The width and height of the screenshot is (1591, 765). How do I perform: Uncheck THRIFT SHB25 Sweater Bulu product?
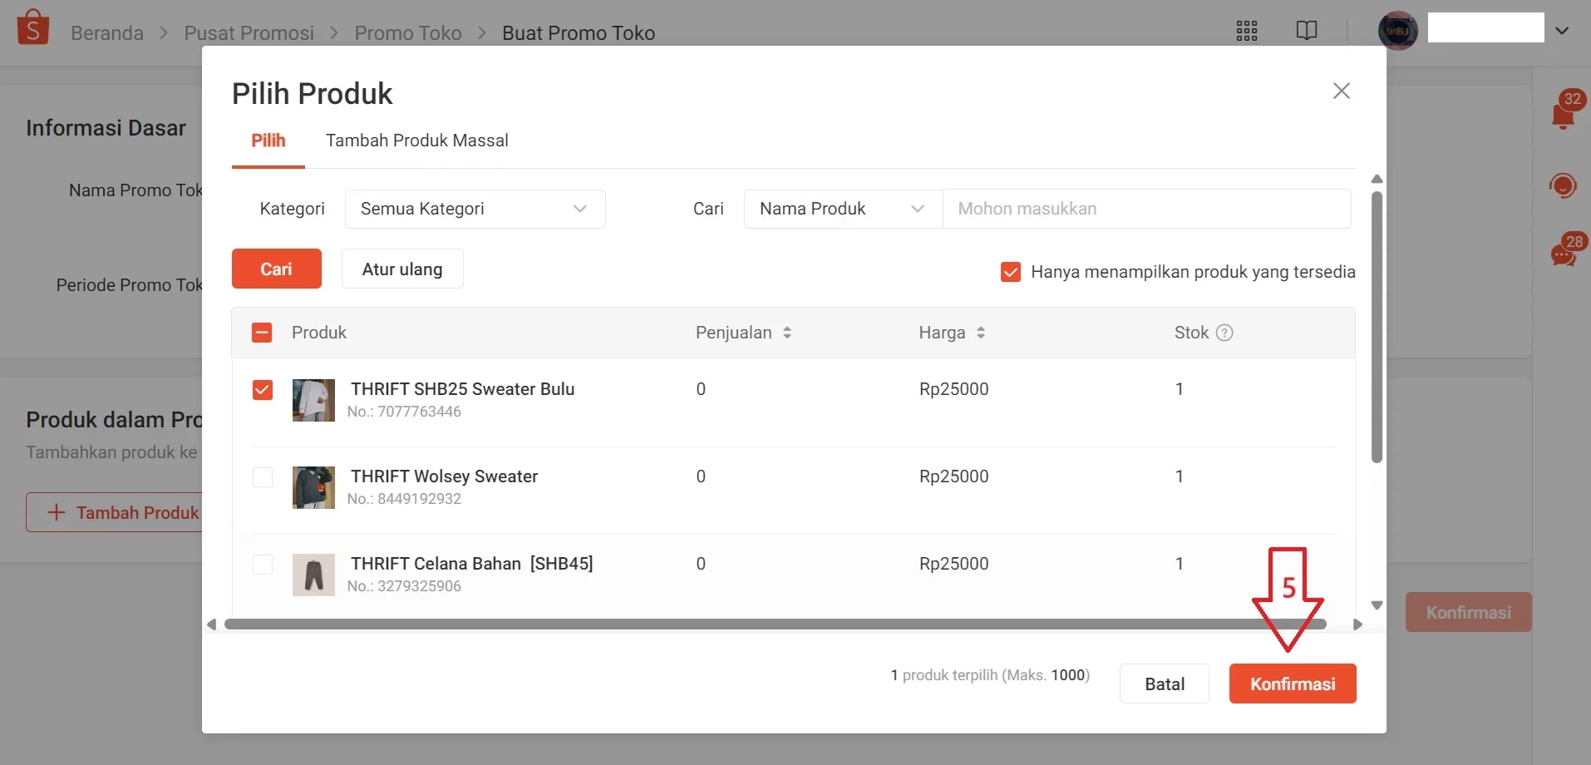click(x=263, y=390)
